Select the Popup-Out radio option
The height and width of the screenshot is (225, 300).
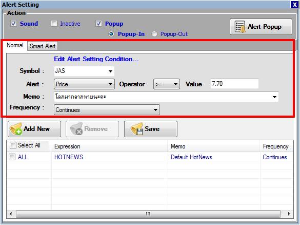point(154,34)
